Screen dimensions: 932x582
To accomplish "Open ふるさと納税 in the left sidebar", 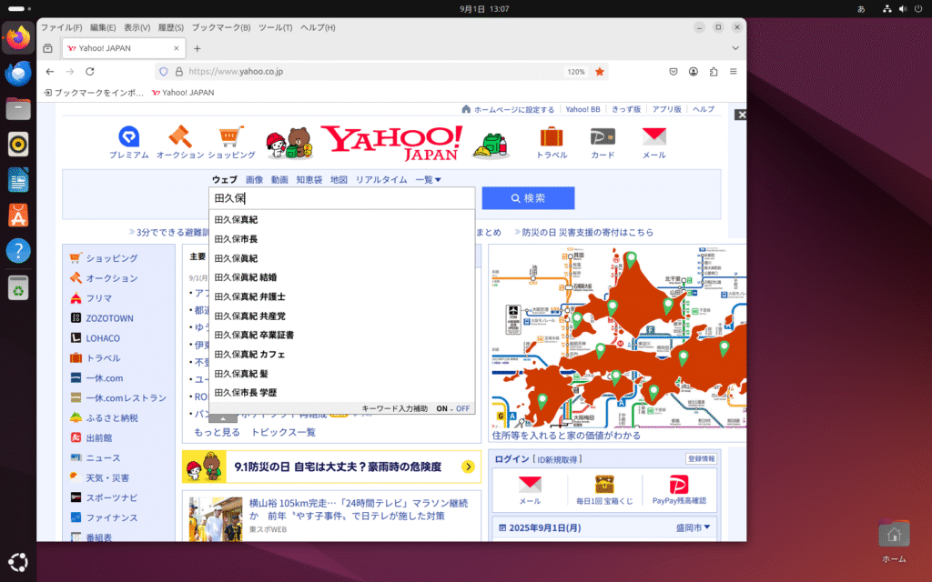I will pos(112,418).
